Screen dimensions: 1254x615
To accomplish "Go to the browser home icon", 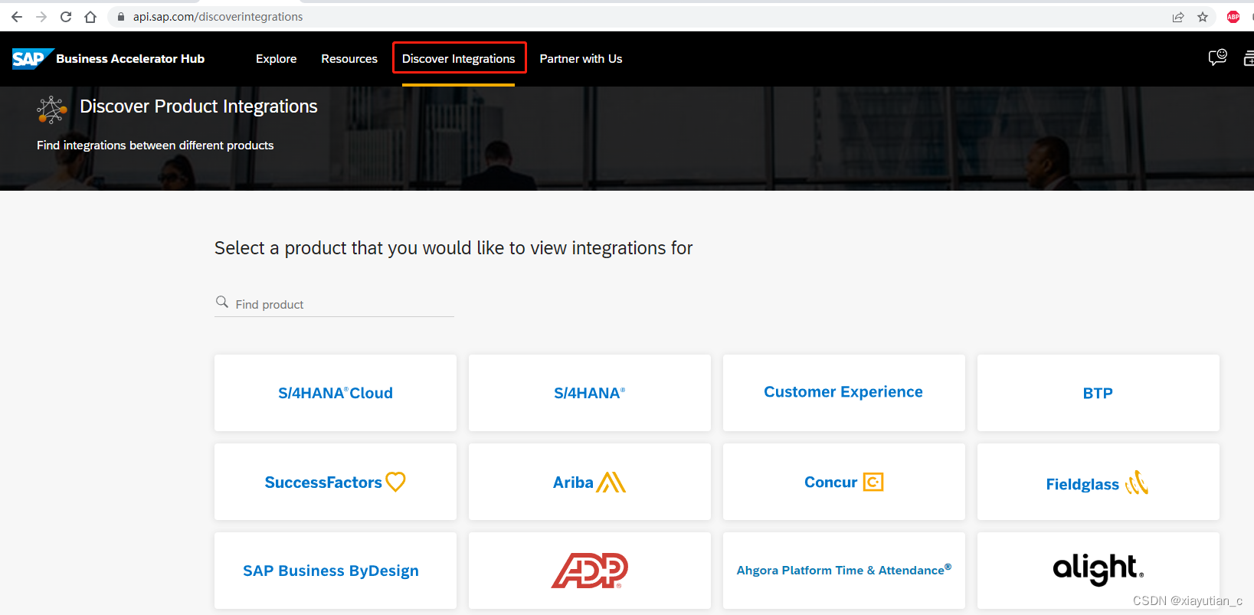I will pyautogui.click(x=90, y=17).
